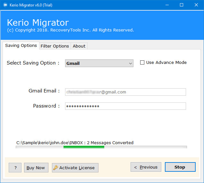Focus the Password input field

point(125,106)
